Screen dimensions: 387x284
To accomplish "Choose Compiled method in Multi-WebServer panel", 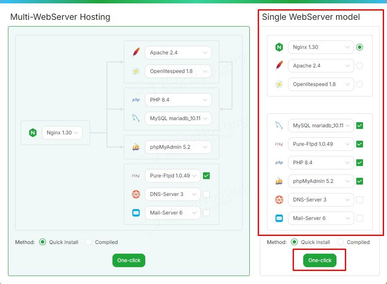I will (88, 242).
